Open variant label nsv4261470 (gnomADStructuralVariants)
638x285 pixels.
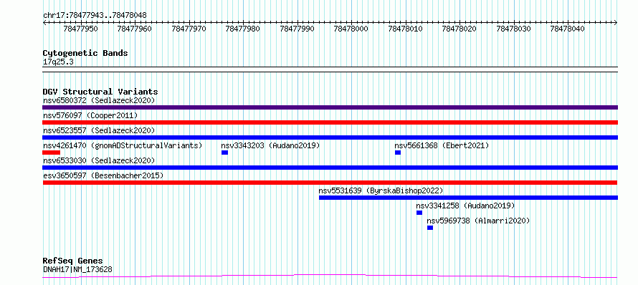pos(123,145)
